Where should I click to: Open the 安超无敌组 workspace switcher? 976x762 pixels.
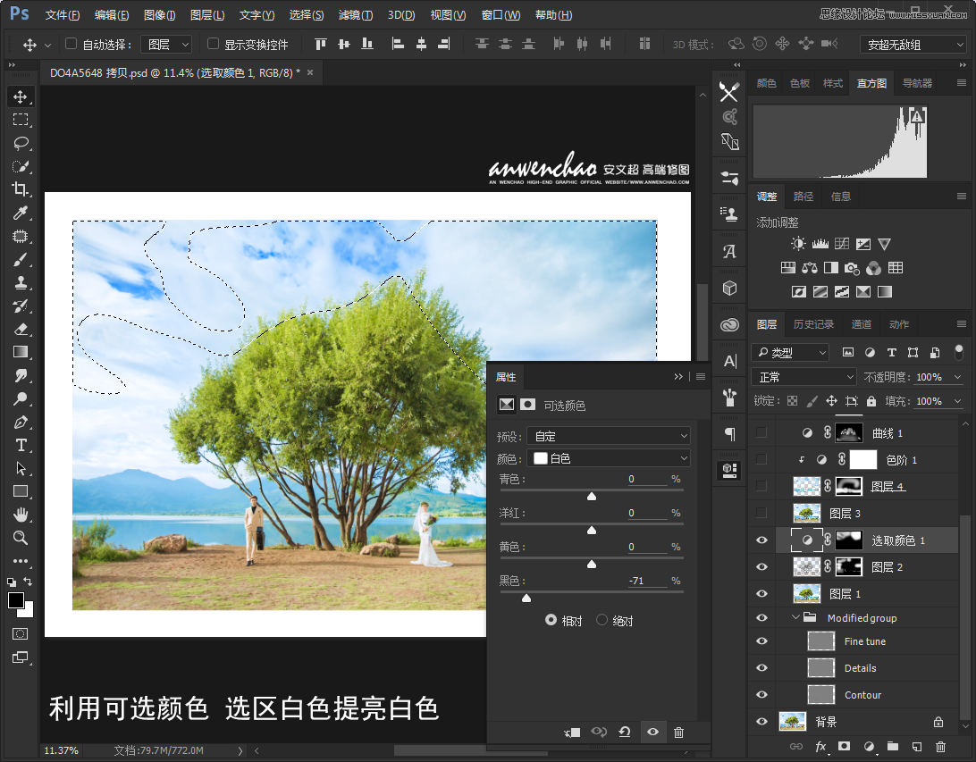912,44
